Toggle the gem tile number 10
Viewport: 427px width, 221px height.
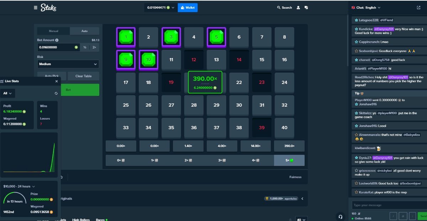pyautogui.click(x=148, y=60)
